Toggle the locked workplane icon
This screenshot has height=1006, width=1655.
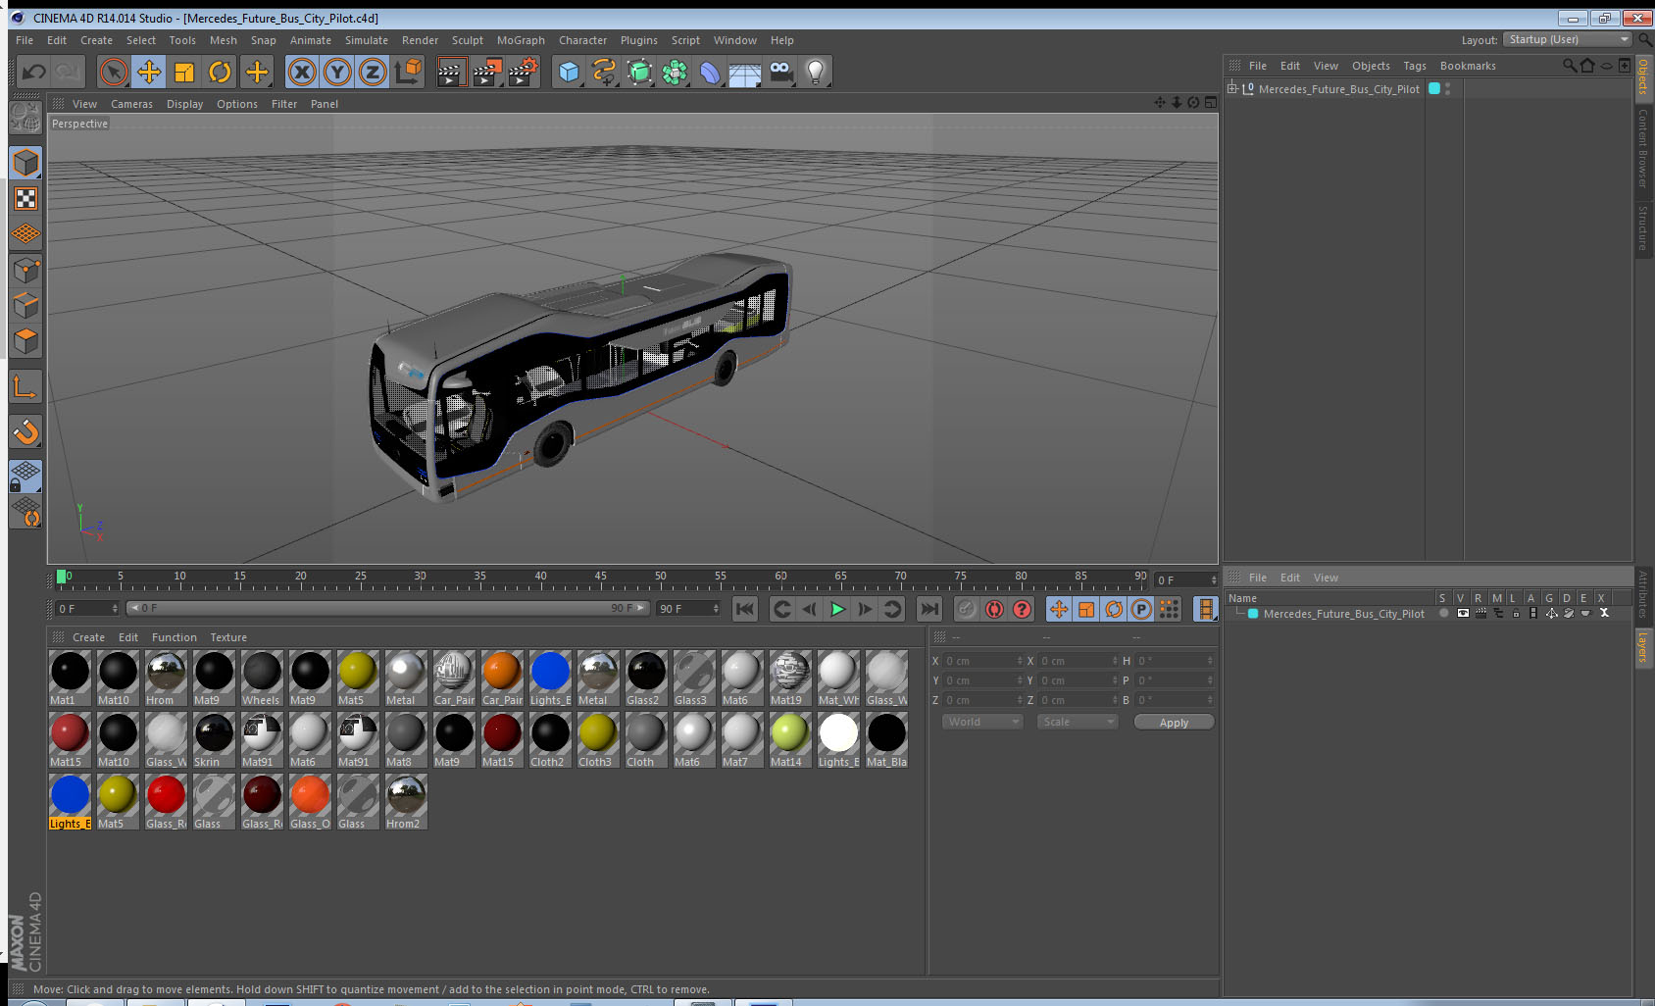(x=25, y=477)
